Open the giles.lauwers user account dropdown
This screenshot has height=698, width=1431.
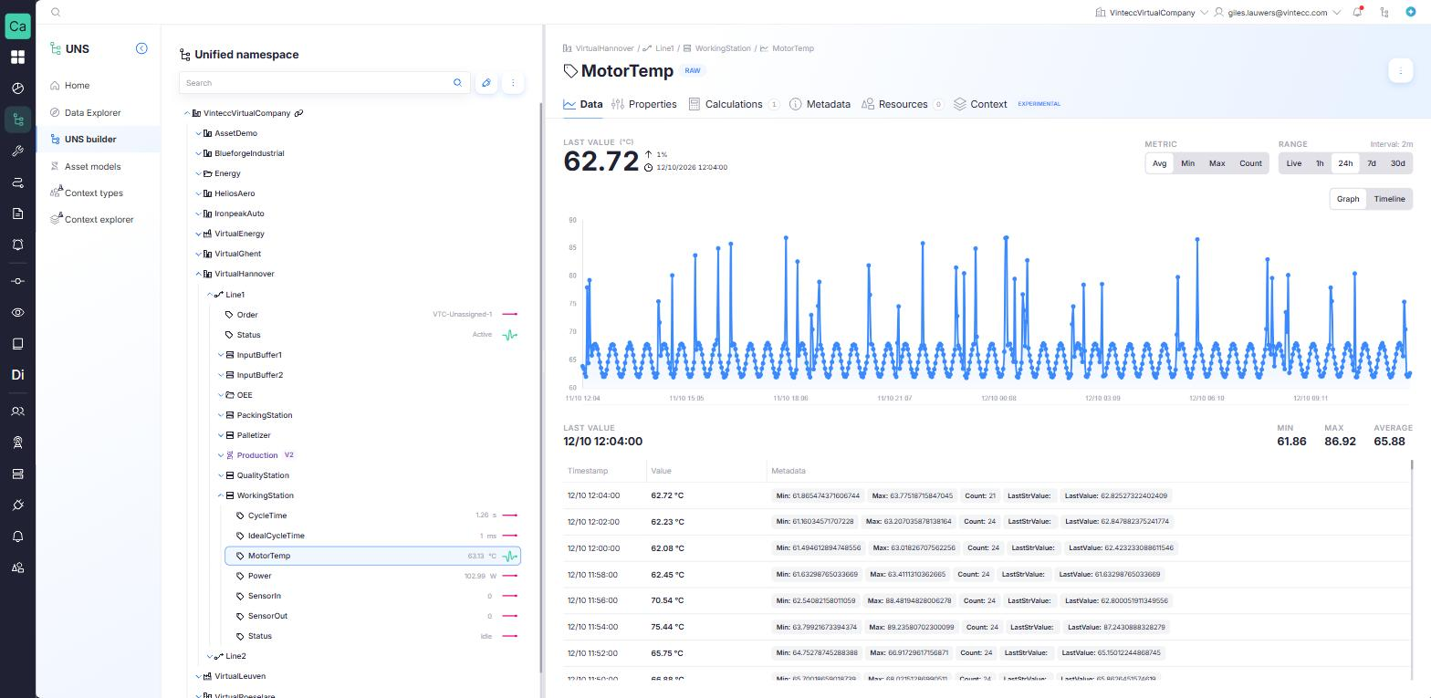1277,12
